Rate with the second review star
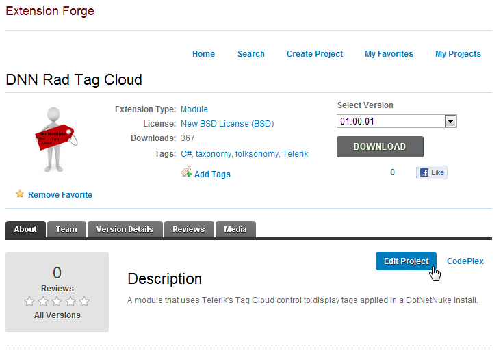 pos(43,302)
